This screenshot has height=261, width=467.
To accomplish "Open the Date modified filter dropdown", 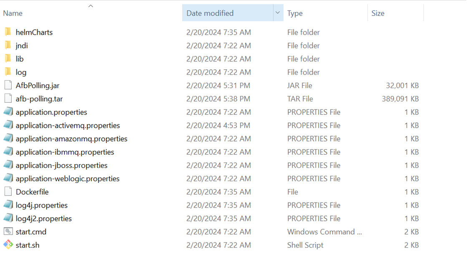I will tap(278, 13).
